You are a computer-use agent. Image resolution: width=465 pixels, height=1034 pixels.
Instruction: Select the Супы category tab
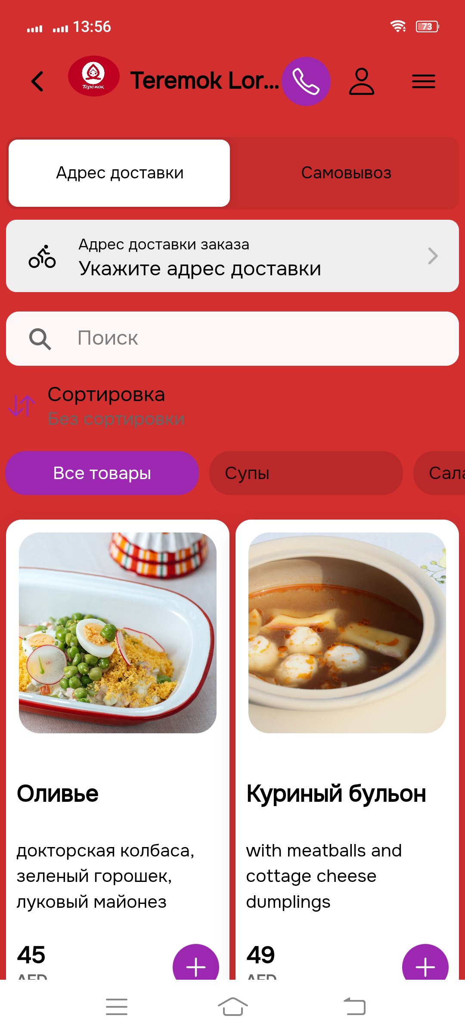pyautogui.click(x=306, y=473)
